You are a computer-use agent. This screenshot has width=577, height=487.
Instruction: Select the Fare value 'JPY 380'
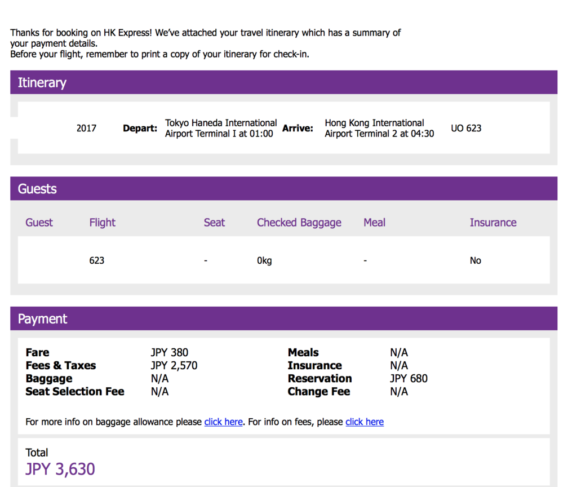[169, 353]
